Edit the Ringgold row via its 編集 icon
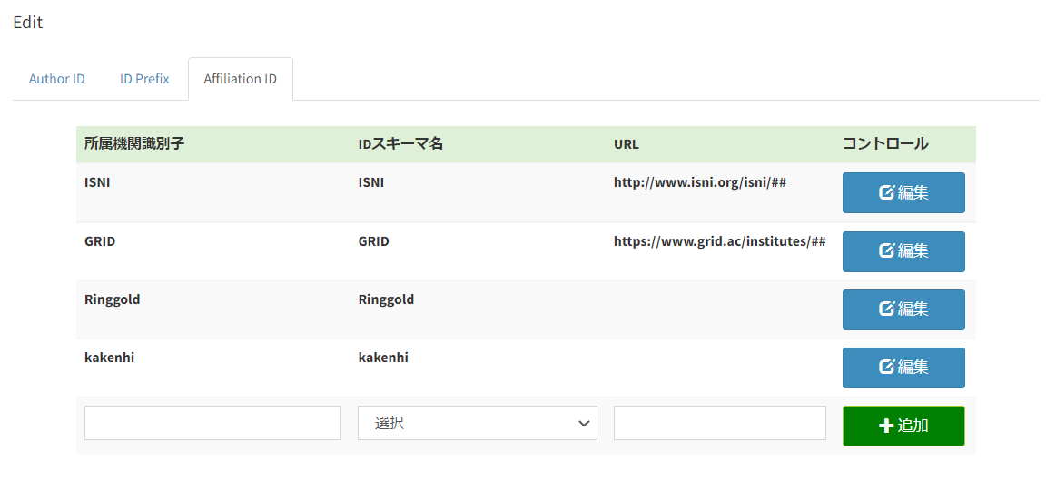The width and height of the screenshot is (1056, 490). [x=887, y=309]
